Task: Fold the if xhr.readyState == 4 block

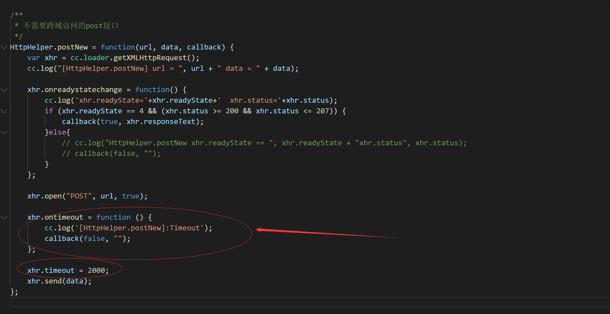Action: (4, 111)
